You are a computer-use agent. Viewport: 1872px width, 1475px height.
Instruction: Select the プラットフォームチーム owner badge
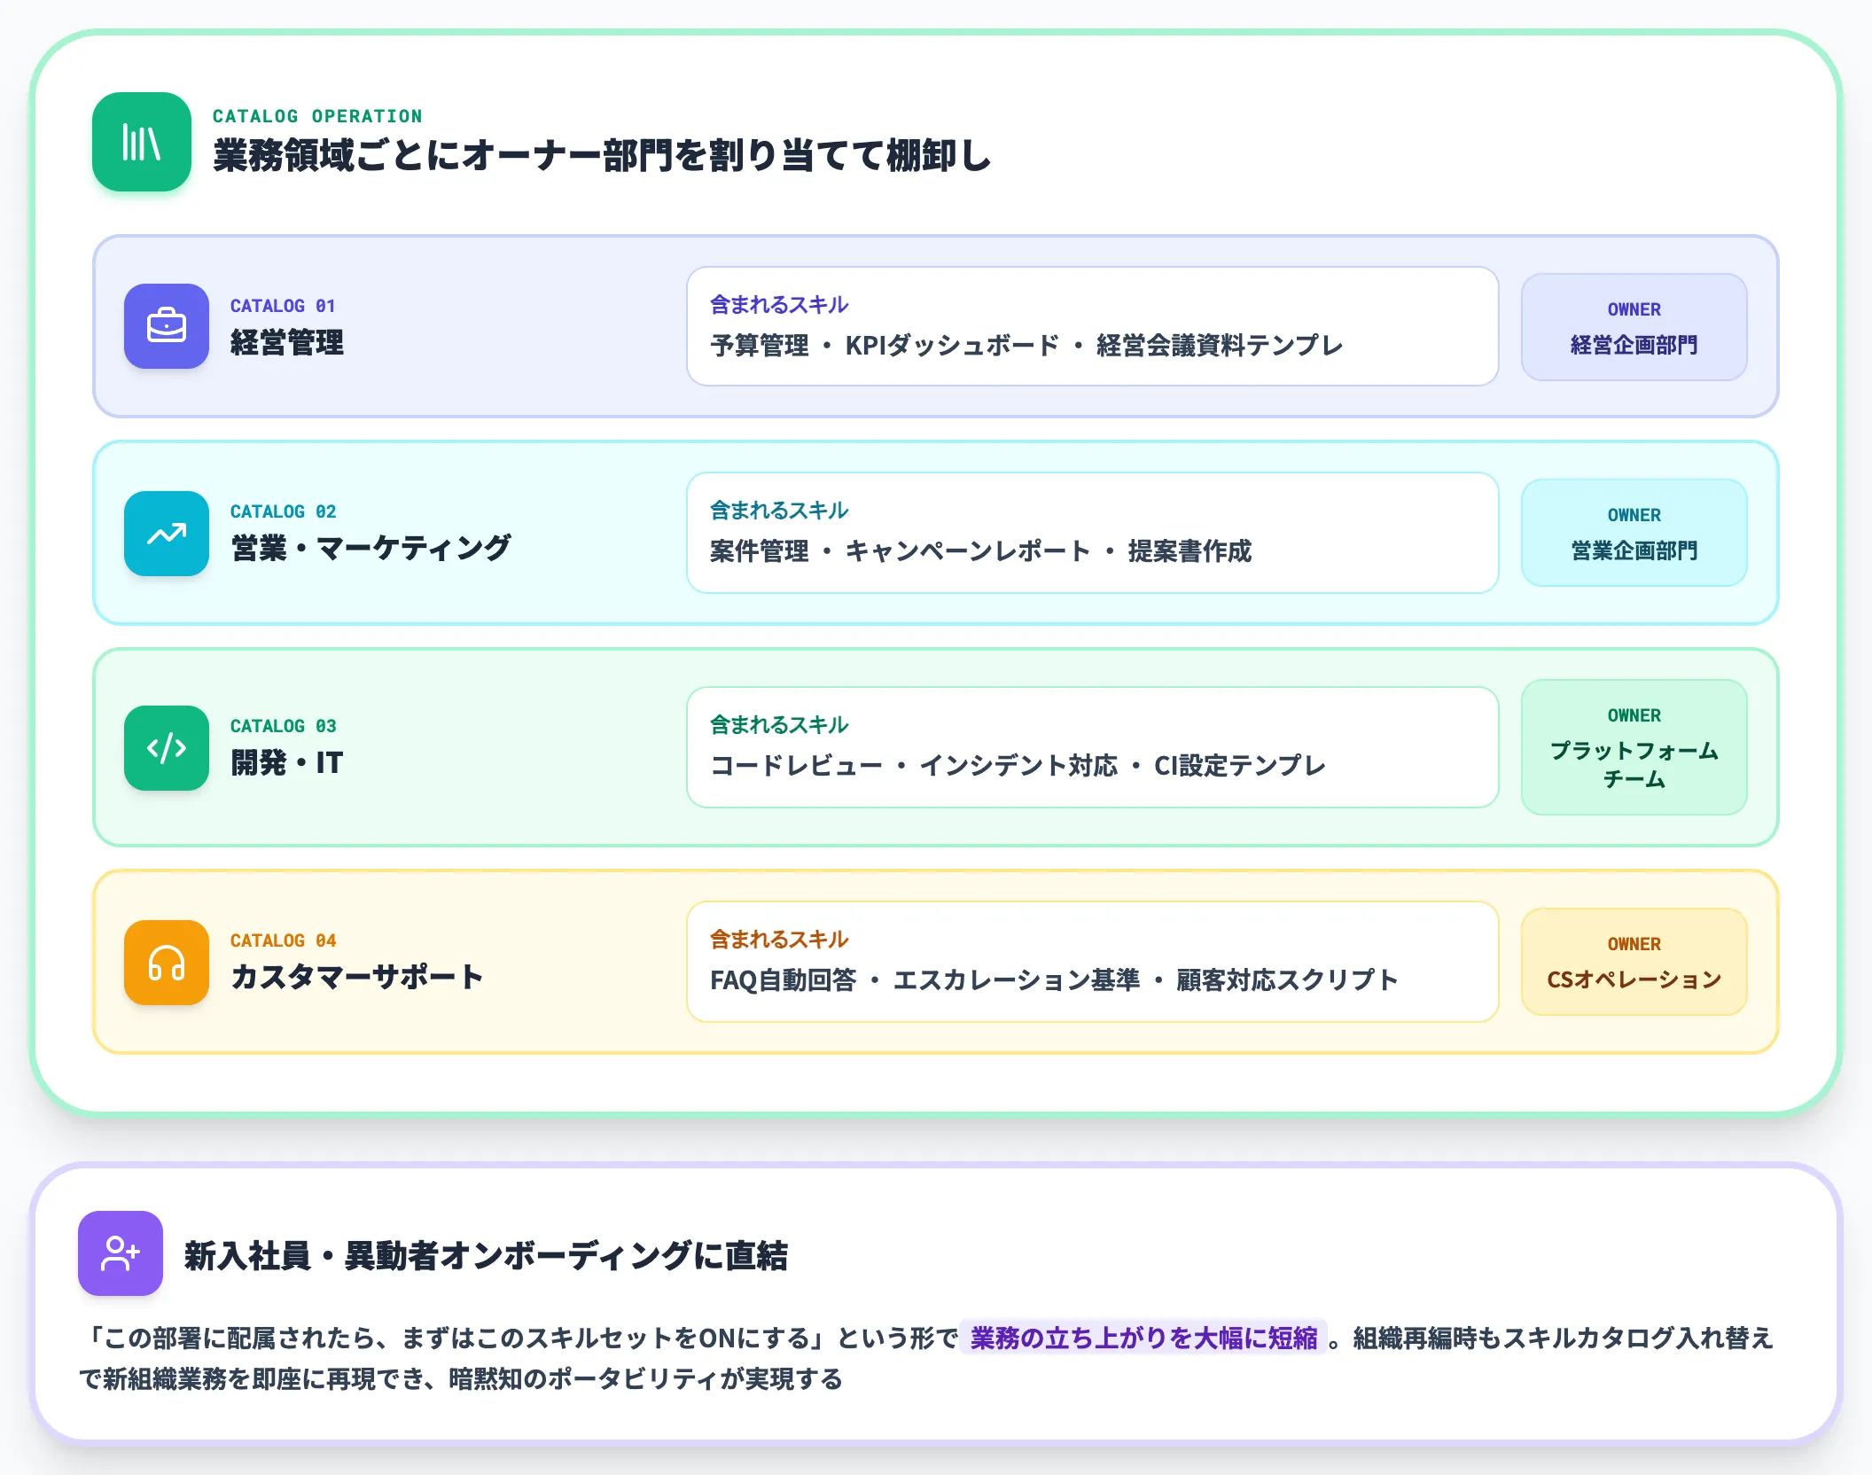1634,747
